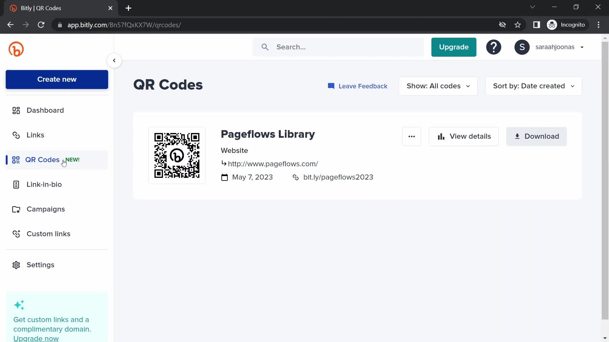
Task: Click the Bitly logo icon in sidebar
Action: [16, 49]
